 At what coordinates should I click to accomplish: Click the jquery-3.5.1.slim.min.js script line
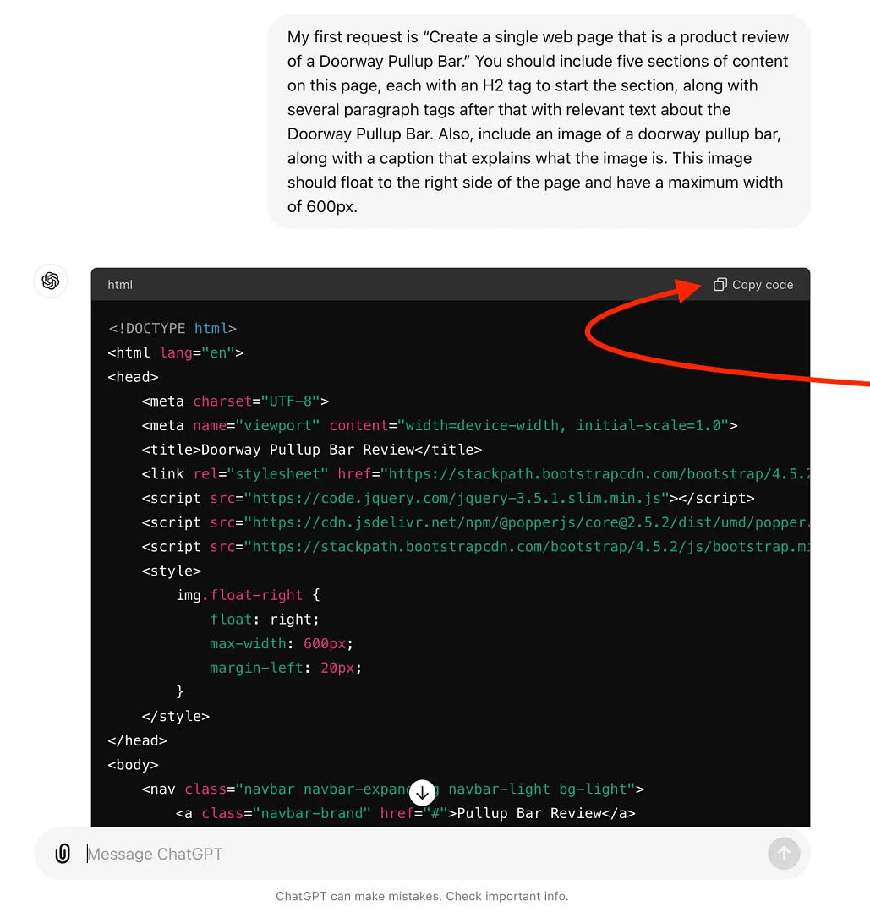(448, 499)
